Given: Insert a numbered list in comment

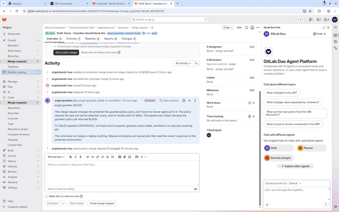Looking at the screenshot, I should pos(107,157).
